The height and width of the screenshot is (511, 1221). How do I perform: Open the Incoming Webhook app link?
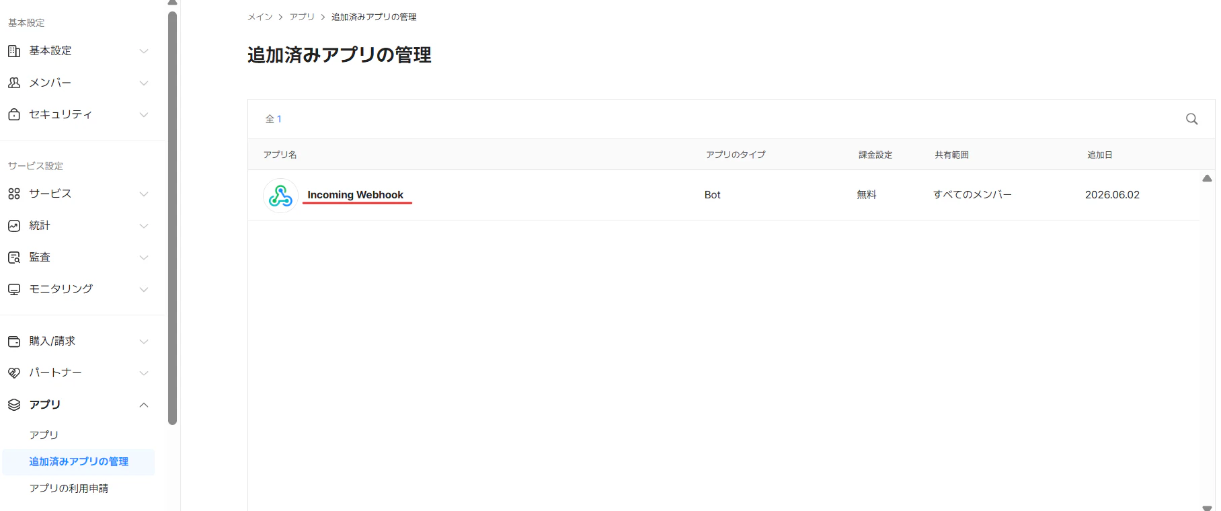(356, 195)
